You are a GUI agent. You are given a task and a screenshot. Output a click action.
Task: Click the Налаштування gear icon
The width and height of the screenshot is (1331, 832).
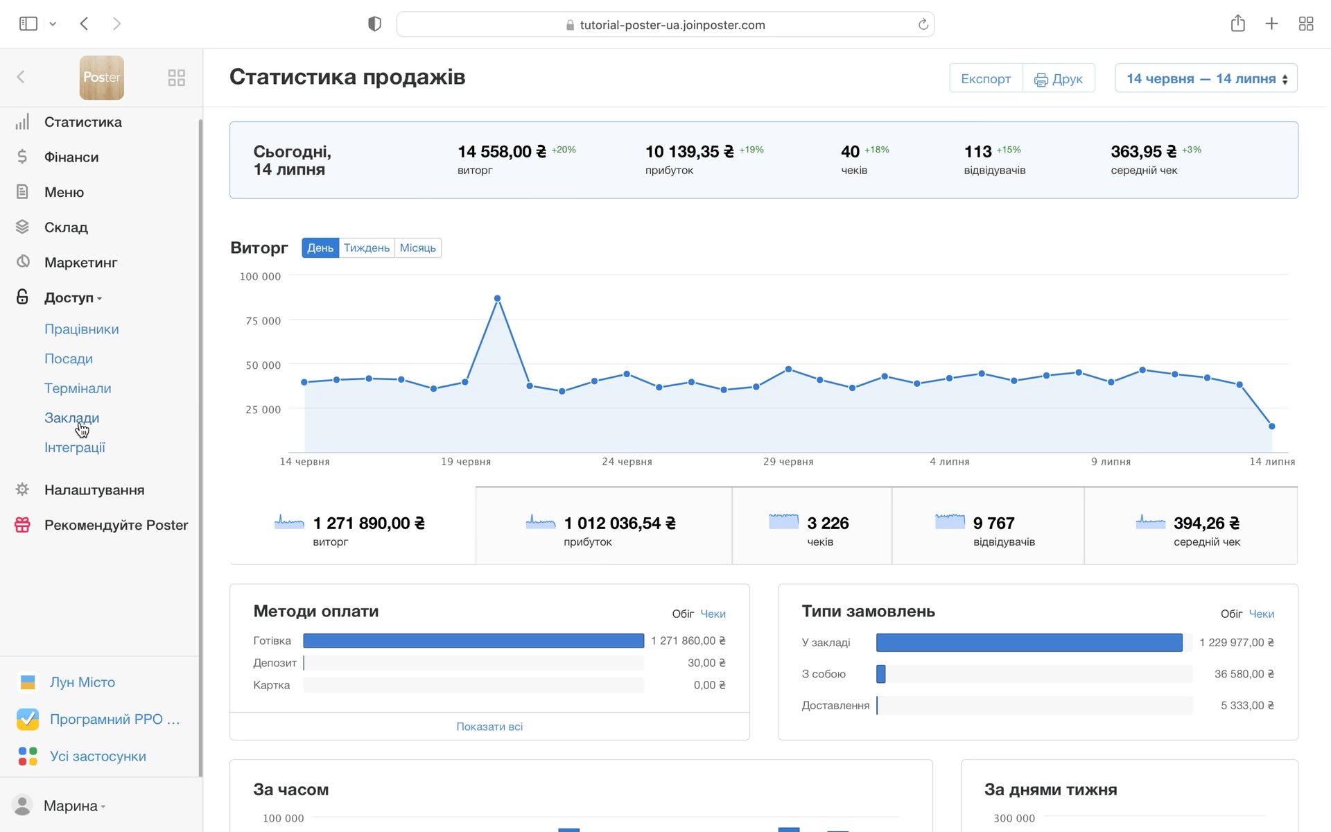(22, 489)
